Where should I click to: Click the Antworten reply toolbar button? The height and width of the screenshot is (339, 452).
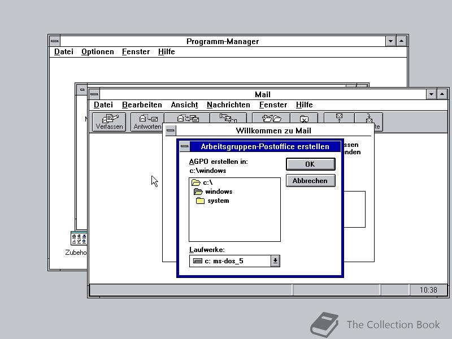(147, 122)
